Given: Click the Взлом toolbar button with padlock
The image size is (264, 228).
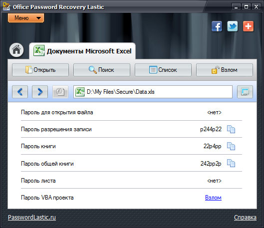Looking at the screenshot, I should (225, 70).
